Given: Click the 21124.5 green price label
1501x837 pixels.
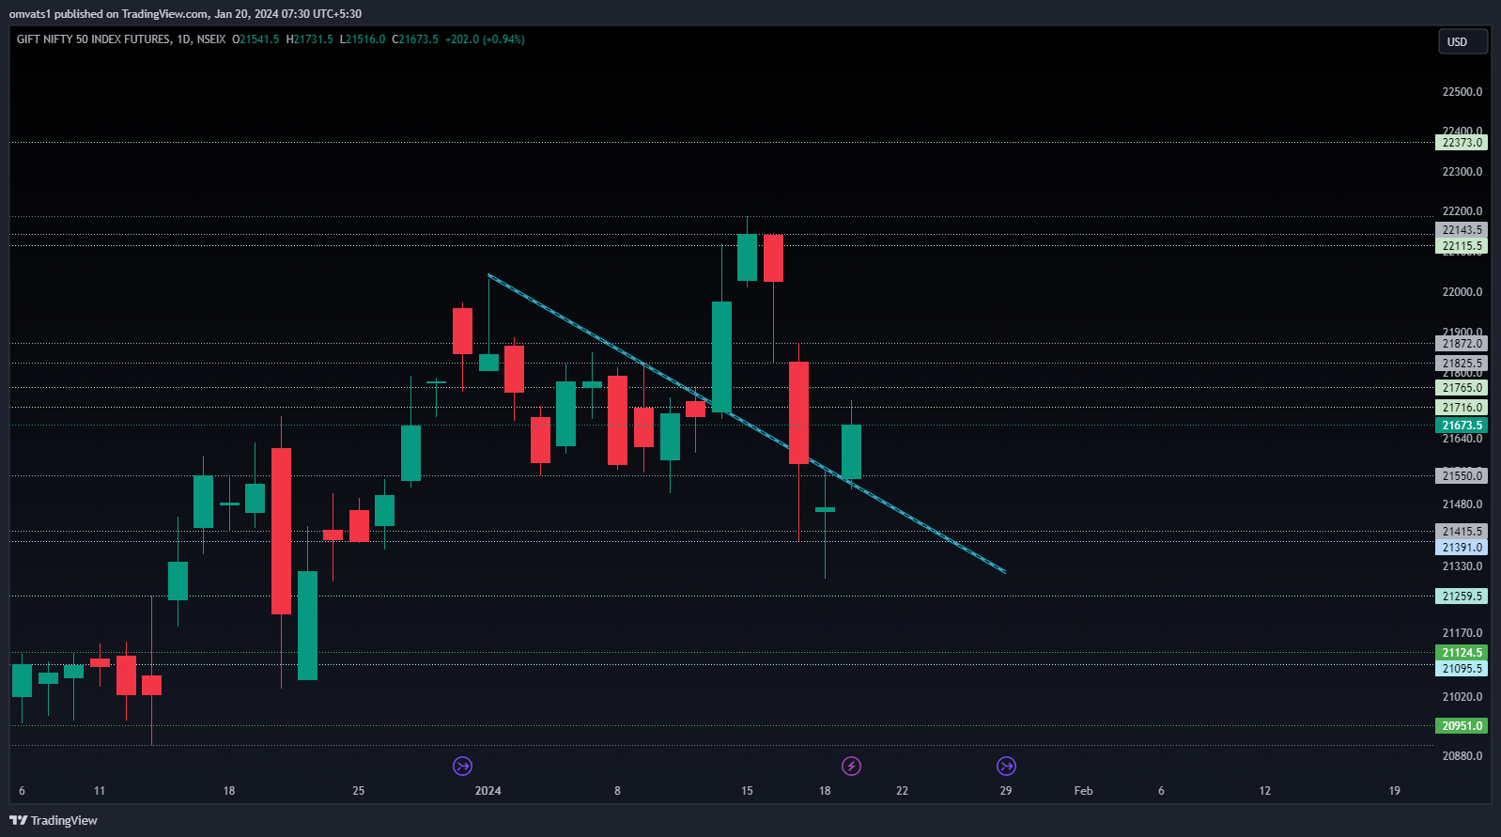Looking at the screenshot, I should coord(1462,653).
